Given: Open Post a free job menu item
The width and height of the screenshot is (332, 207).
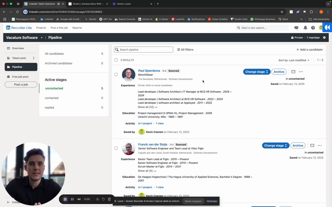Looking at the screenshot, I should pyautogui.click(x=59, y=28).
